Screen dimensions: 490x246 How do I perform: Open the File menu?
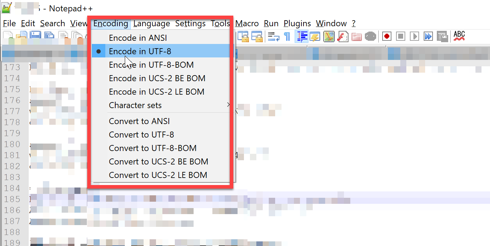click(x=9, y=23)
